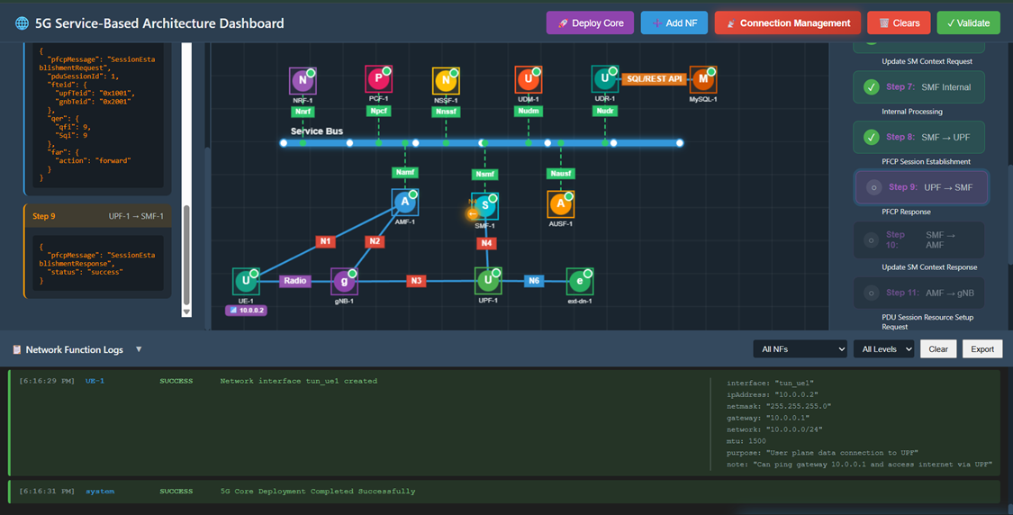The image size is (1013, 515).
Task: Click the SMF-1 network function icon
Action: (x=485, y=206)
